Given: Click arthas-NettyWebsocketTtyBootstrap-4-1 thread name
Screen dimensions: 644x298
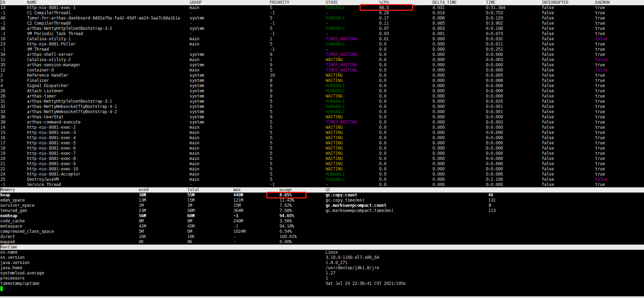Looking at the screenshot, I should click(72, 107).
